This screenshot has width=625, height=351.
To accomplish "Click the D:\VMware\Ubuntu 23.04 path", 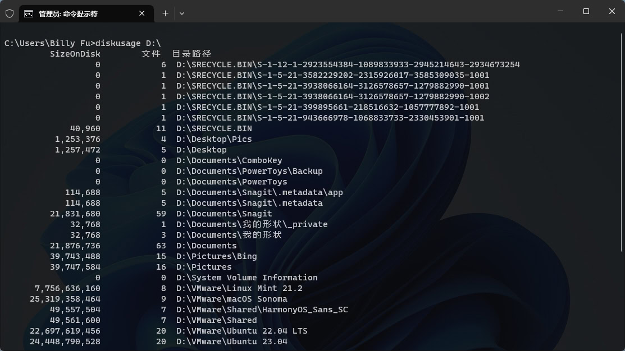I will [x=231, y=342].
